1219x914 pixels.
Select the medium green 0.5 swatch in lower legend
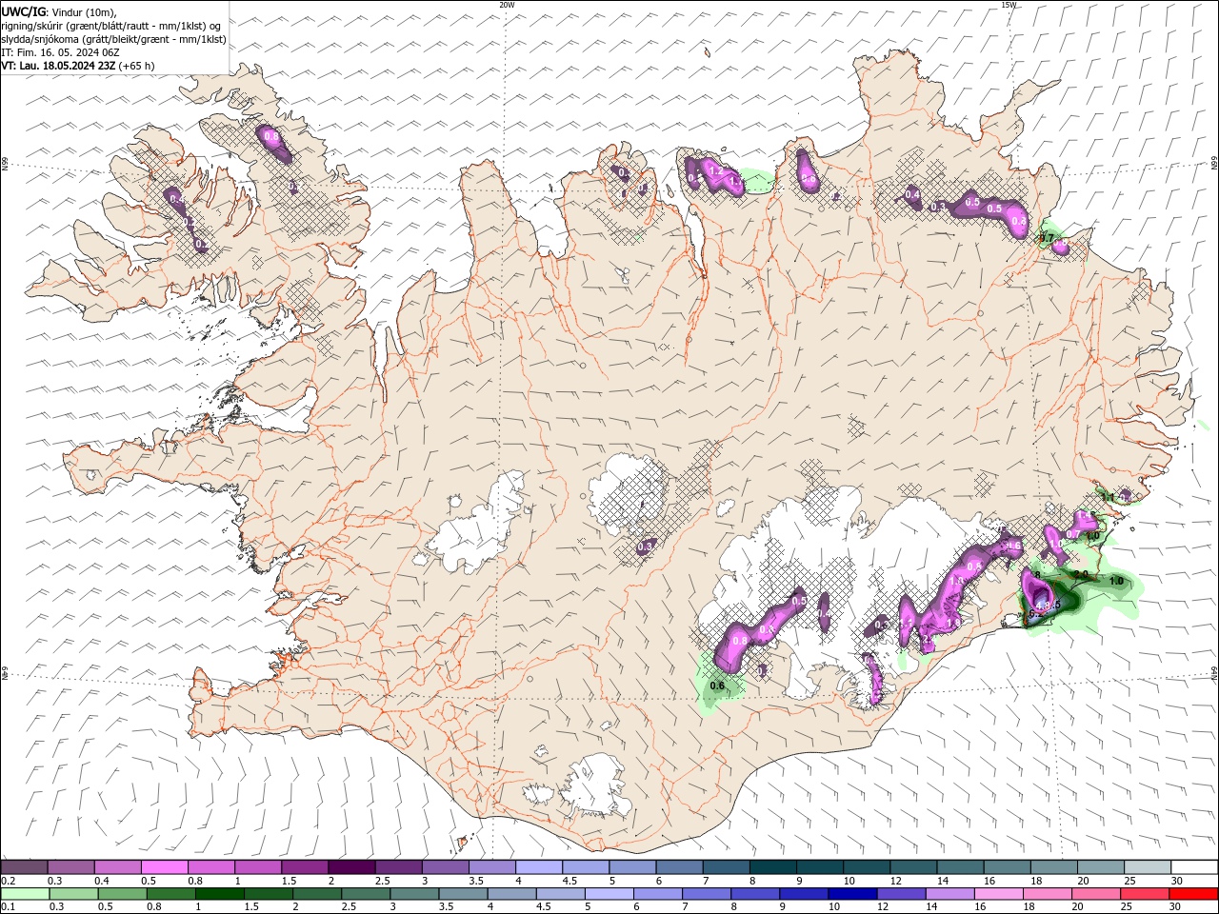(x=123, y=893)
